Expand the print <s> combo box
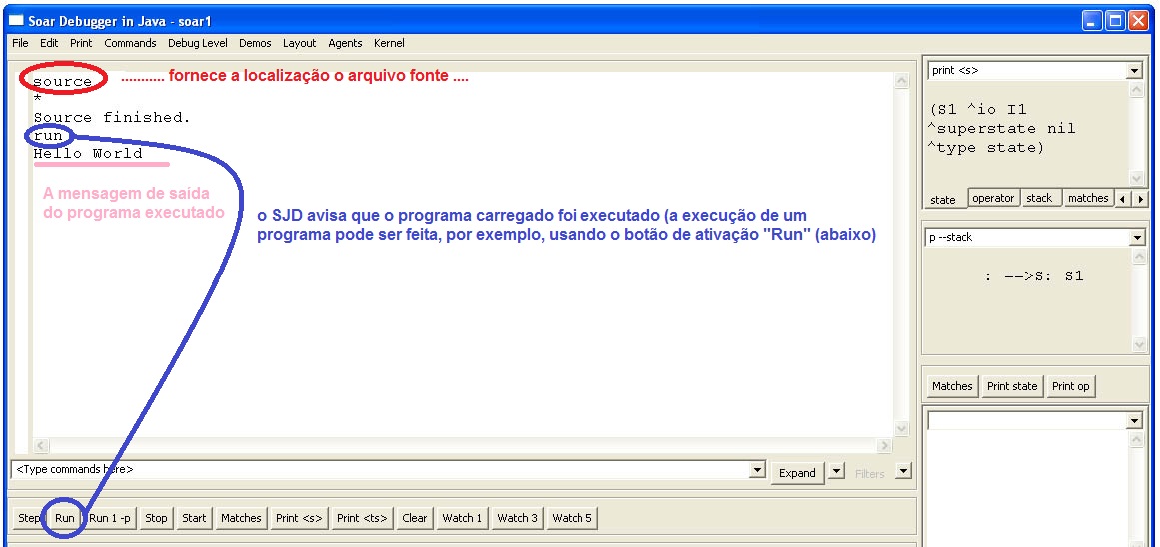1160x547 pixels. [1134, 71]
